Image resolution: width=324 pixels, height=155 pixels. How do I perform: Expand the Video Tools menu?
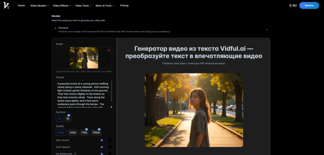(x=84, y=6)
